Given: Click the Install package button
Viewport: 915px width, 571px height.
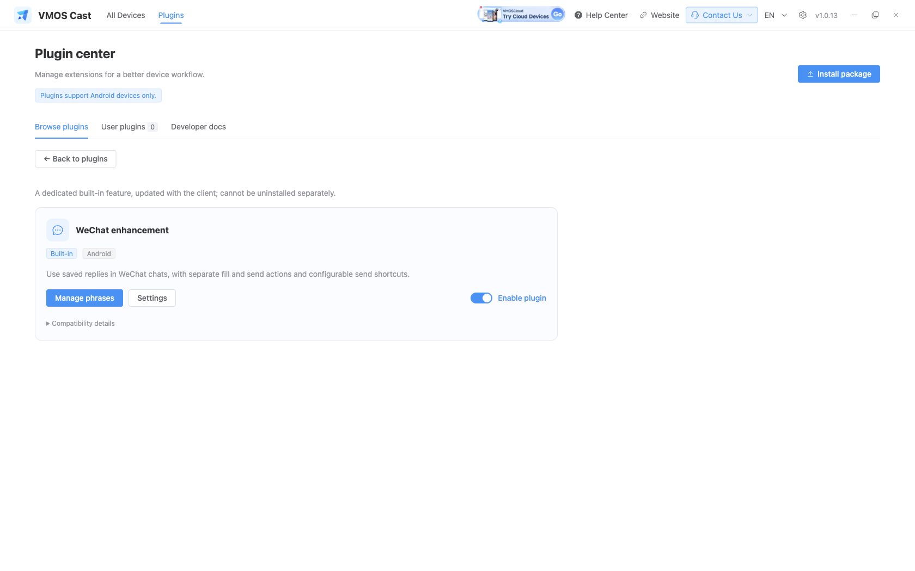Looking at the screenshot, I should point(839,74).
